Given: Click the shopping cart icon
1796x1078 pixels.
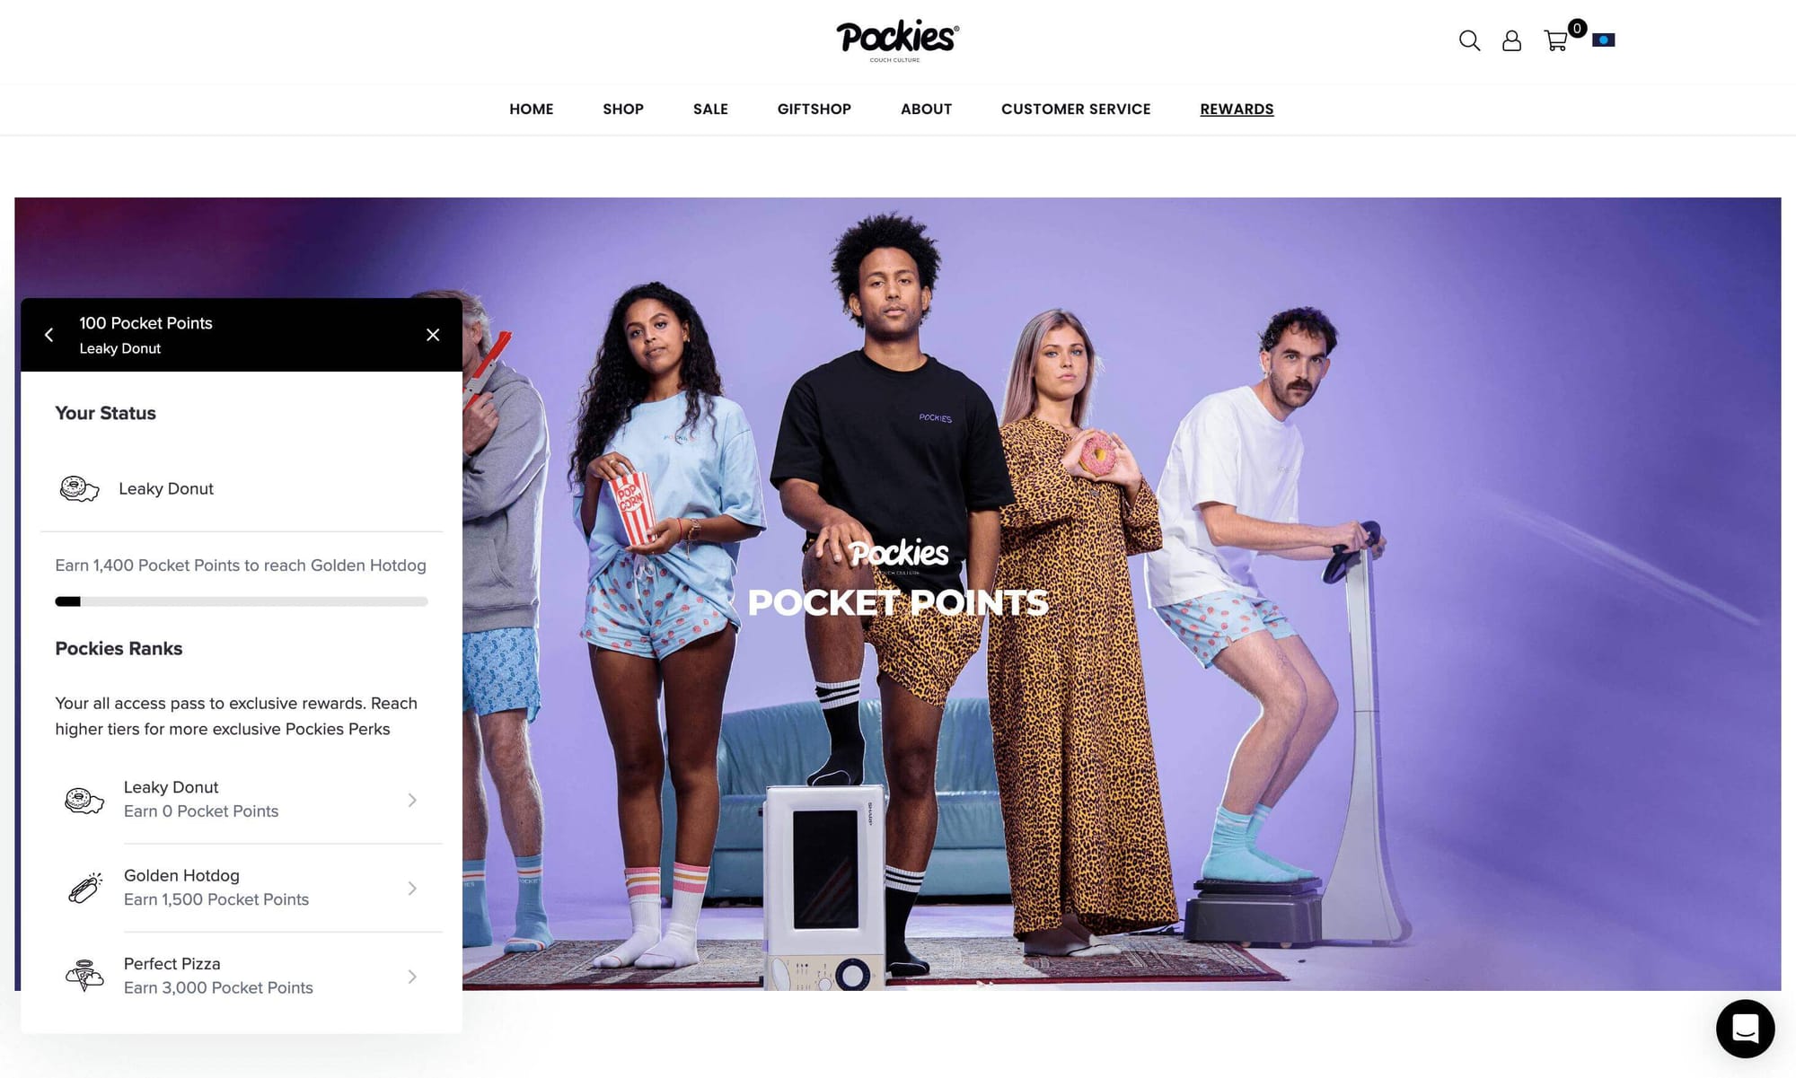Looking at the screenshot, I should click(x=1554, y=41).
